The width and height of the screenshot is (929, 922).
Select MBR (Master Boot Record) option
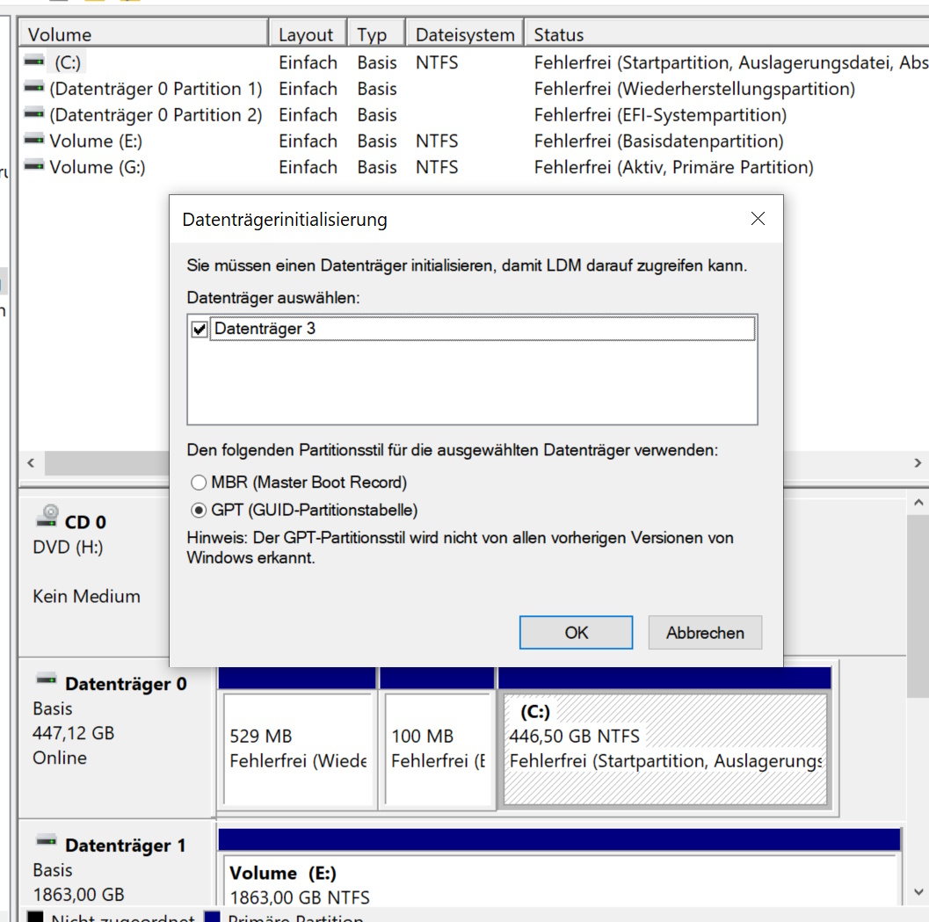click(199, 483)
